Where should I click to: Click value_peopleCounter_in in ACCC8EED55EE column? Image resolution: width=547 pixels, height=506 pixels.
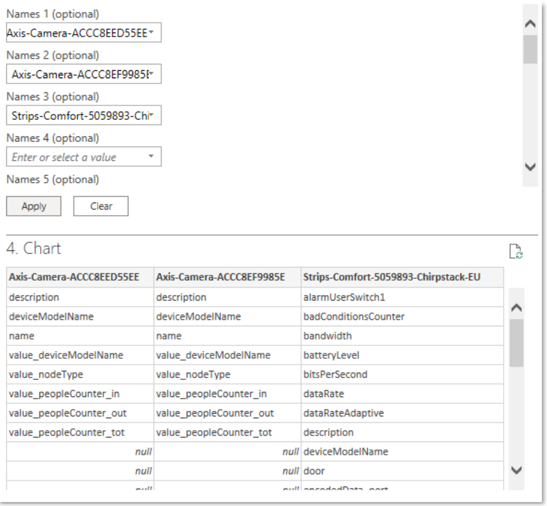[x=80, y=394]
